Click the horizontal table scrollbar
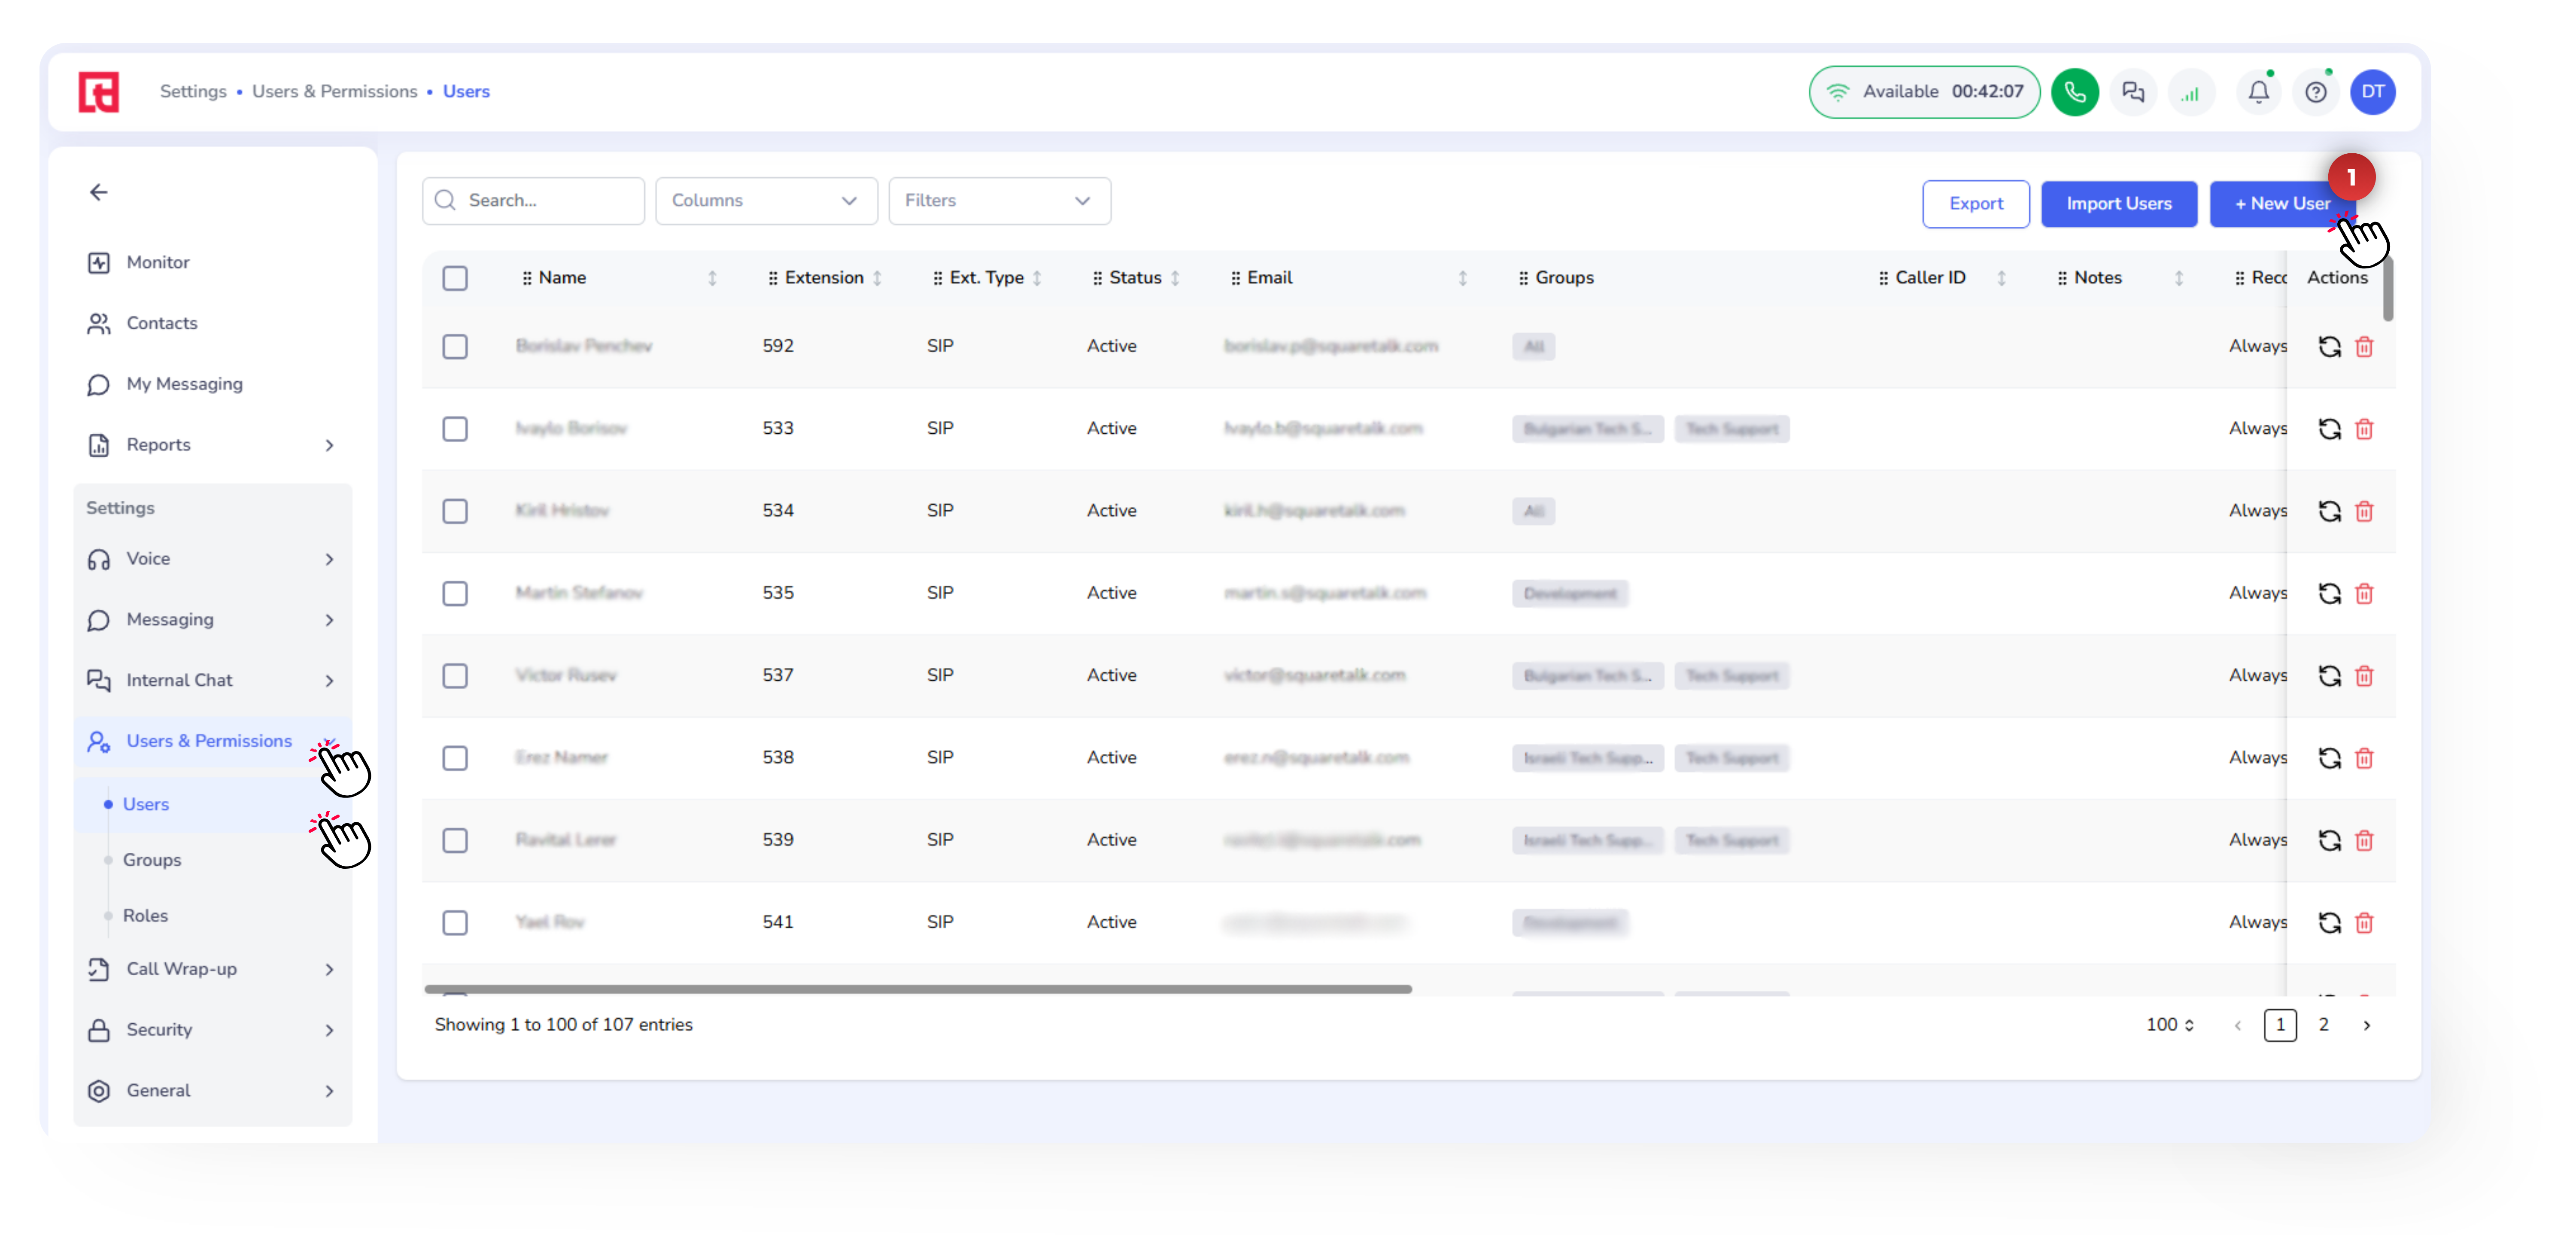 [917, 989]
